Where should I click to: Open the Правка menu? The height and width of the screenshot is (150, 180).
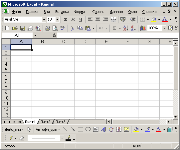(32, 12)
